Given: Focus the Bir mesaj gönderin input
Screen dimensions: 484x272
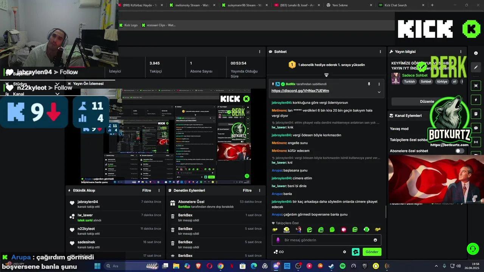Looking at the screenshot, I should click(326, 240).
